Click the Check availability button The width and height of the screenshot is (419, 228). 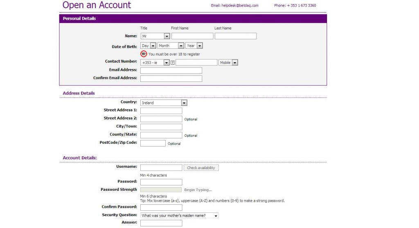201,168
